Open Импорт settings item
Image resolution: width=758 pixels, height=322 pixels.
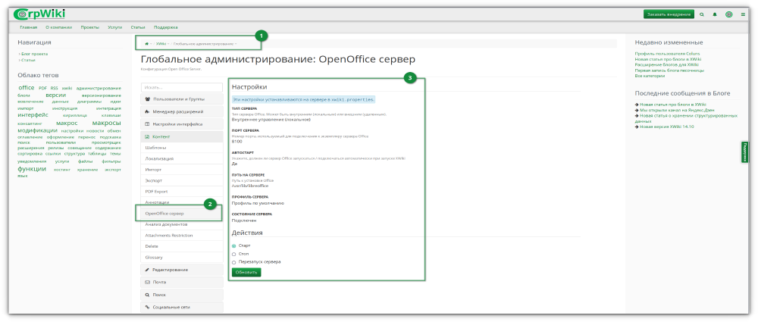[182, 170]
